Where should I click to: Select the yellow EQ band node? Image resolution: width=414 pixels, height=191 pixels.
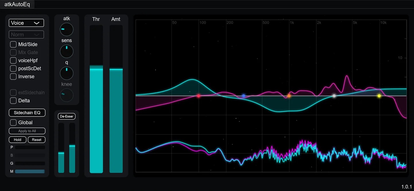point(379,96)
